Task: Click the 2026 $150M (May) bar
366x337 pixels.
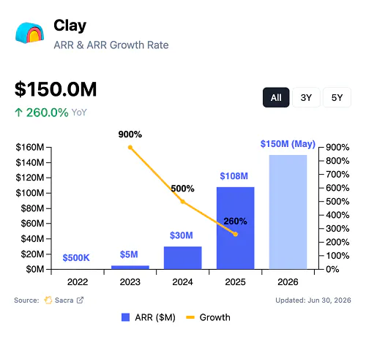Action: [x=288, y=212]
